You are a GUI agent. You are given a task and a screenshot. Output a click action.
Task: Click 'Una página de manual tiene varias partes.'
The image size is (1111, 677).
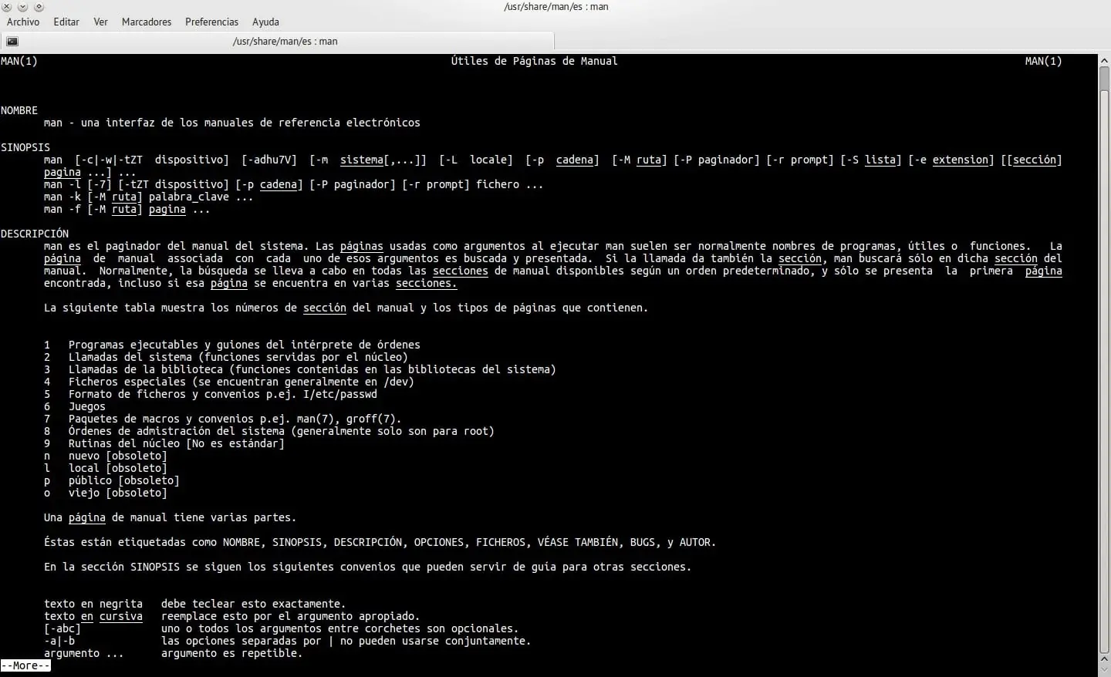[x=171, y=517]
